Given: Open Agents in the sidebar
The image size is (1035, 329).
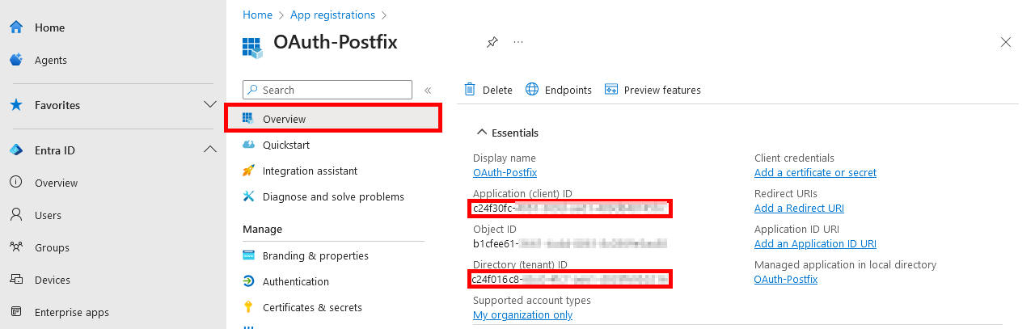Looking at the screenshot, I should [51, 60].
